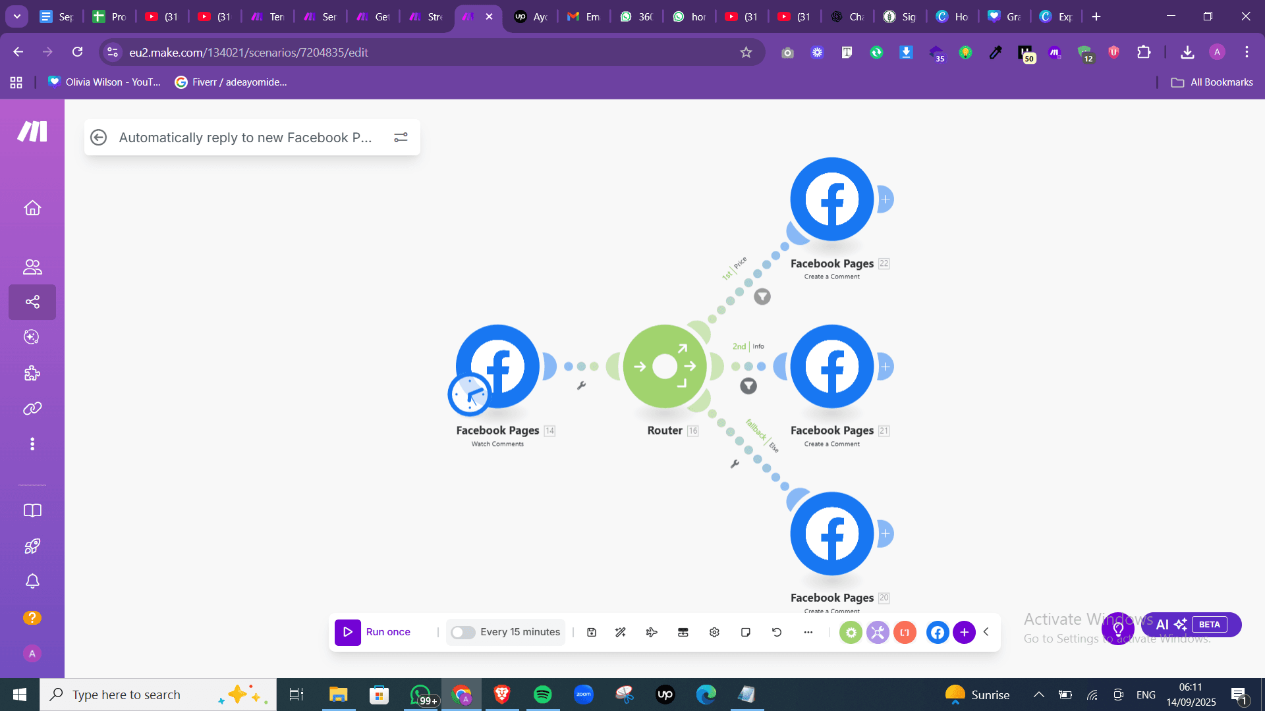Open the notifications bell in sidebar
Viewport: 1265px width, 711px height.
coord(32,581)
